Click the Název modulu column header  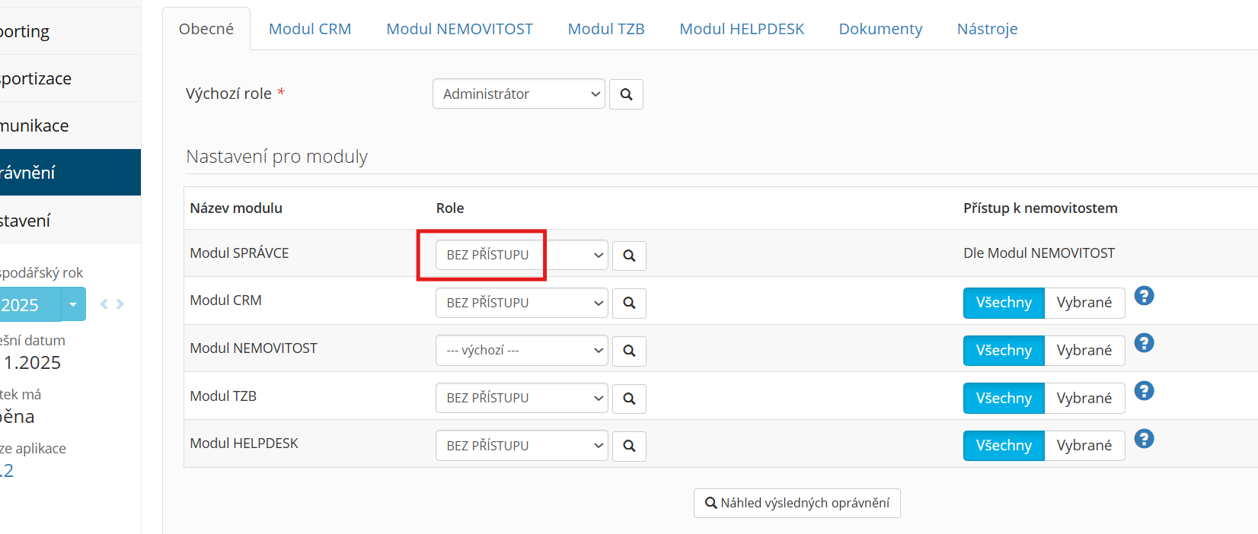coord(236,208)
